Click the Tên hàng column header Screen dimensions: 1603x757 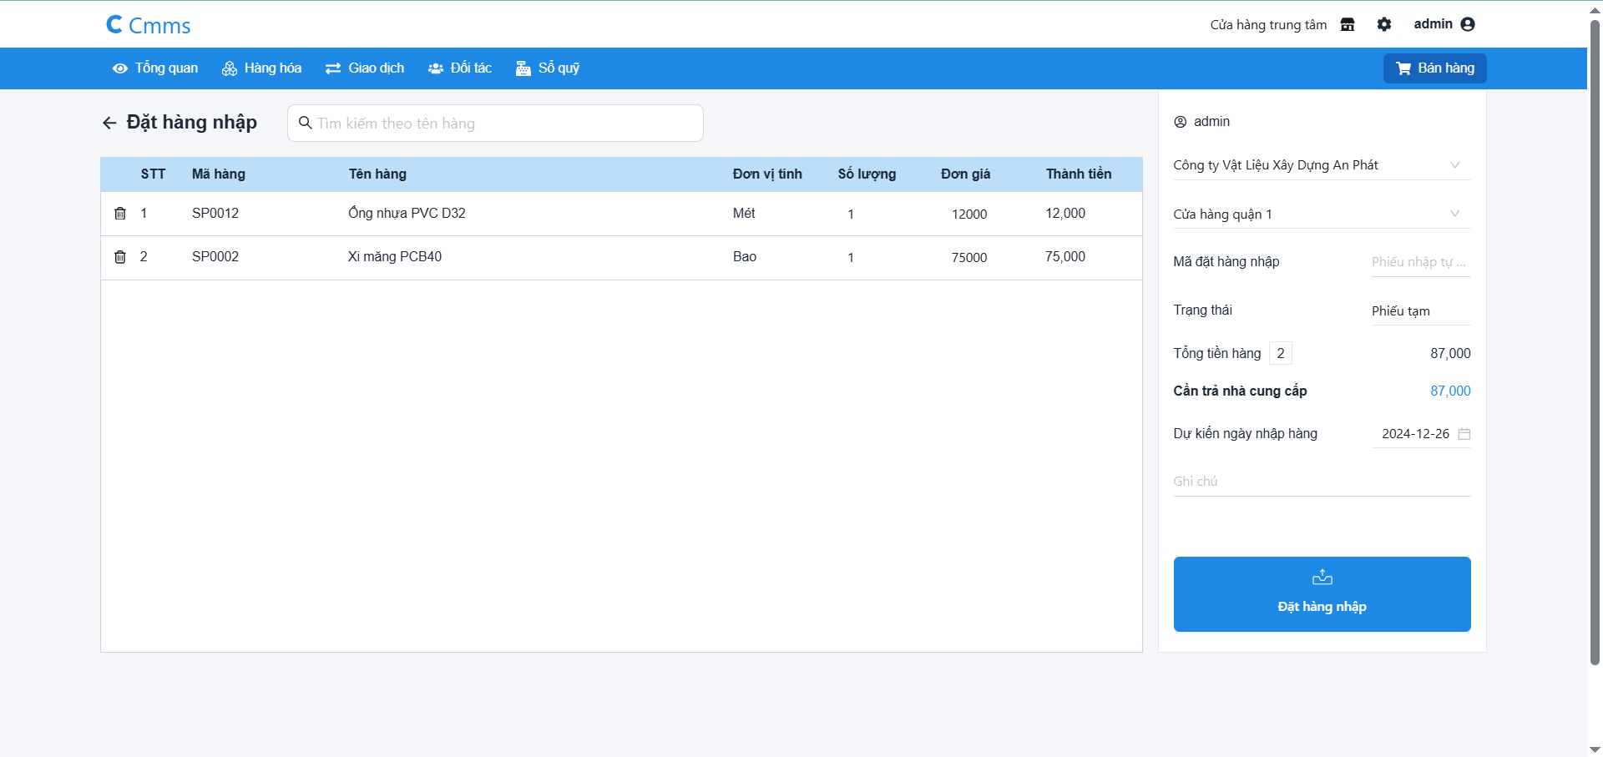click(377, 174)
